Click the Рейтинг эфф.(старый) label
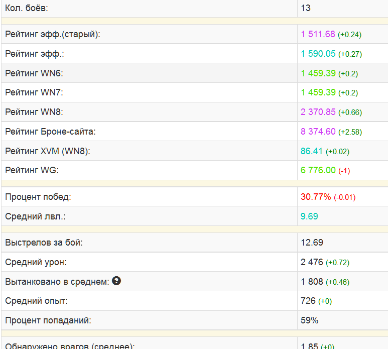This screenshot has height=349, width=388. (x=53, y=34)
